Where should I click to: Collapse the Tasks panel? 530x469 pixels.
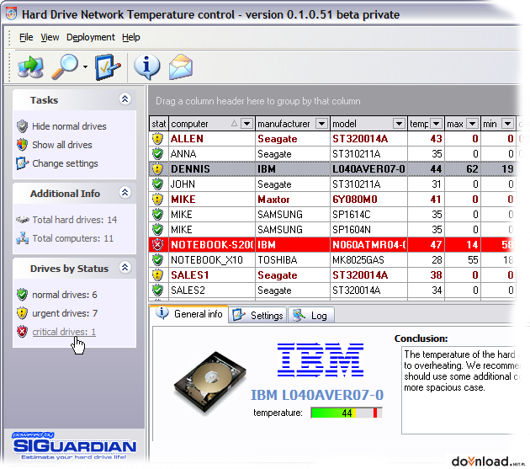(x=125, y=99)
